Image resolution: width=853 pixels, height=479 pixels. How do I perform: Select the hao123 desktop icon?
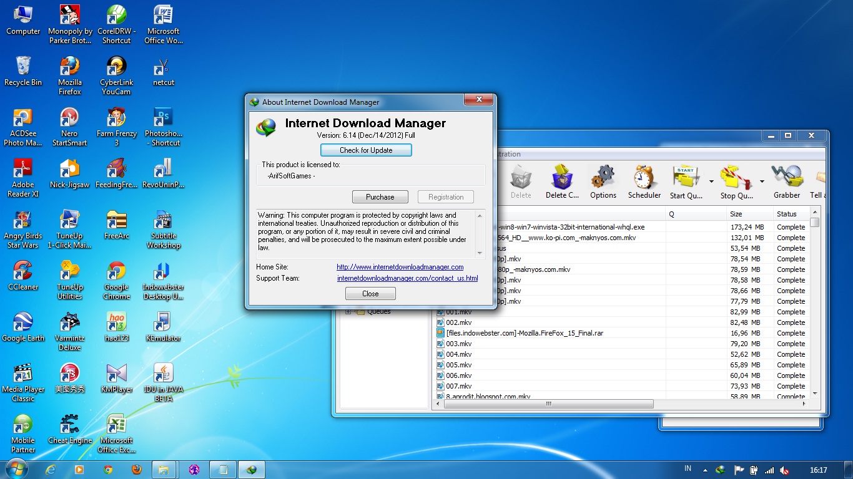pos(117,327)
